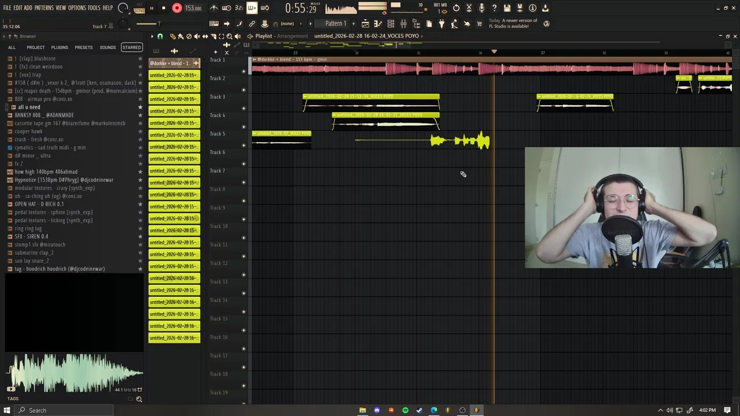
Task: Open the content library cart icon
Action: point(479,24)
